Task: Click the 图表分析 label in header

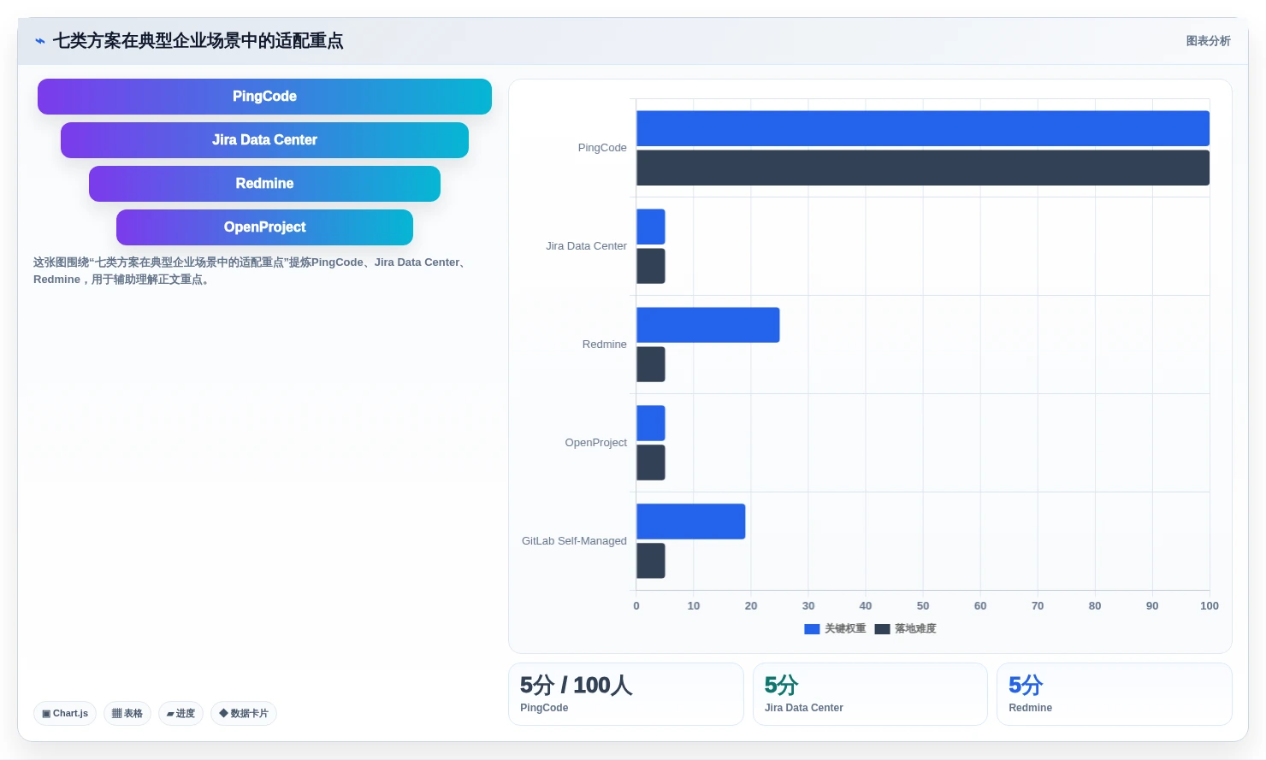Action: (1208, 41)
